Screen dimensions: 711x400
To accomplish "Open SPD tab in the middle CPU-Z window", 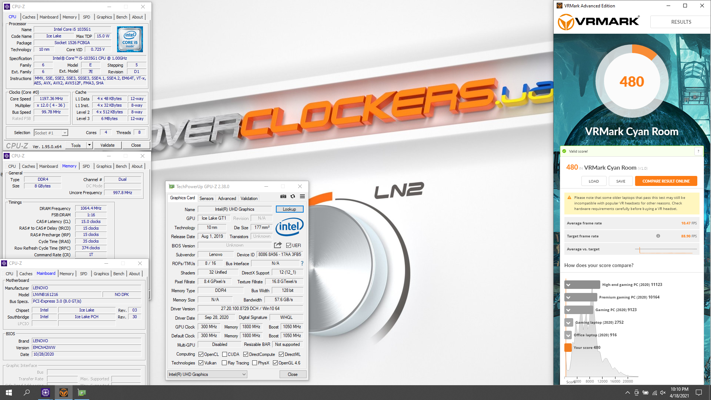I will click(86, 166).
